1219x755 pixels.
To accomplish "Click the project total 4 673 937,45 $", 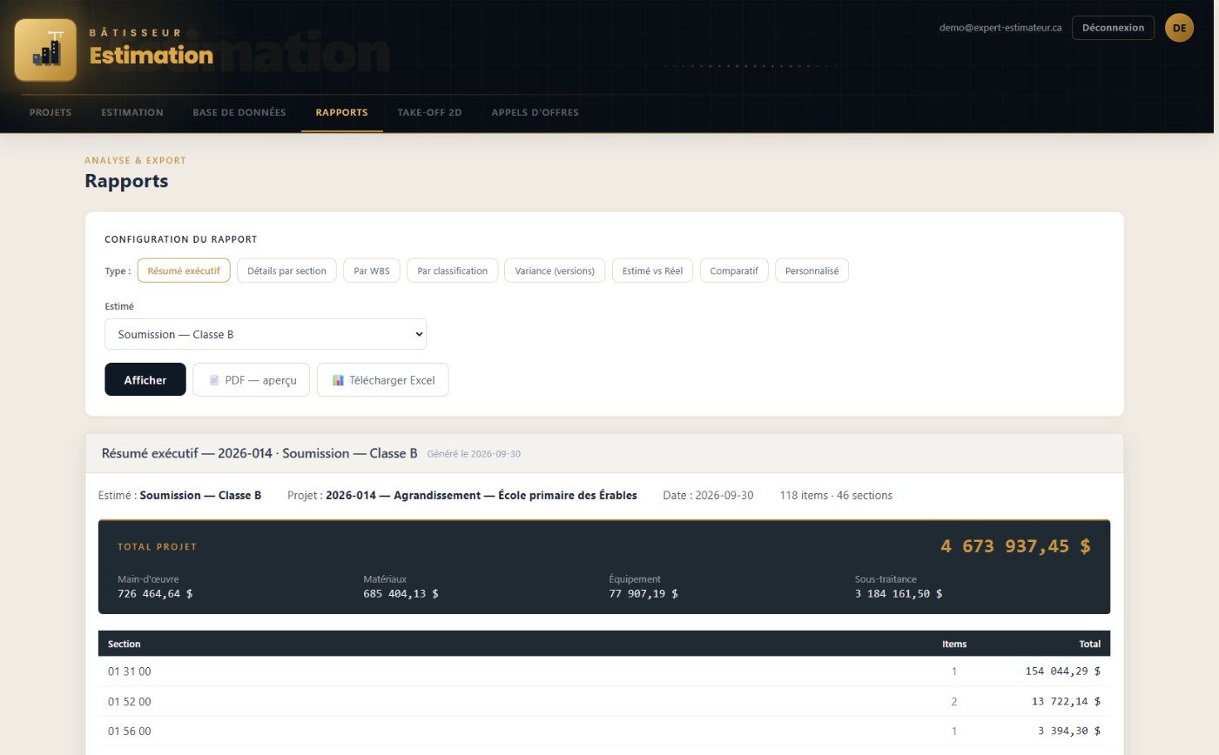I will (1015, 546).
